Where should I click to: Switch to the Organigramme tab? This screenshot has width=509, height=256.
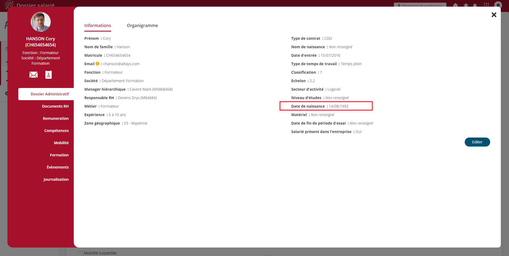142,25
